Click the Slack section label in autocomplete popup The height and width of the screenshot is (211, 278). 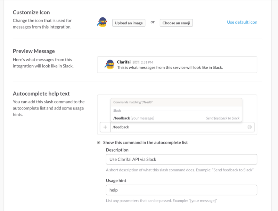(117, 111)
